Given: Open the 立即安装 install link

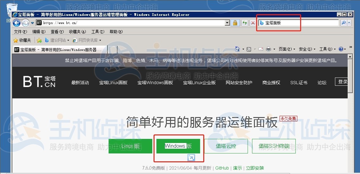Looking at the screenshot, I should [255, 168].
